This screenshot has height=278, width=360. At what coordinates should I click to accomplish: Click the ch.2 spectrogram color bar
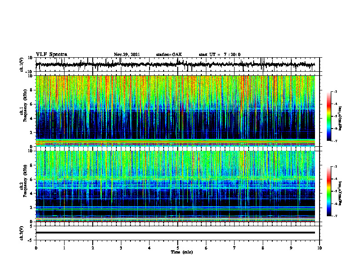[x=329, y=191]
